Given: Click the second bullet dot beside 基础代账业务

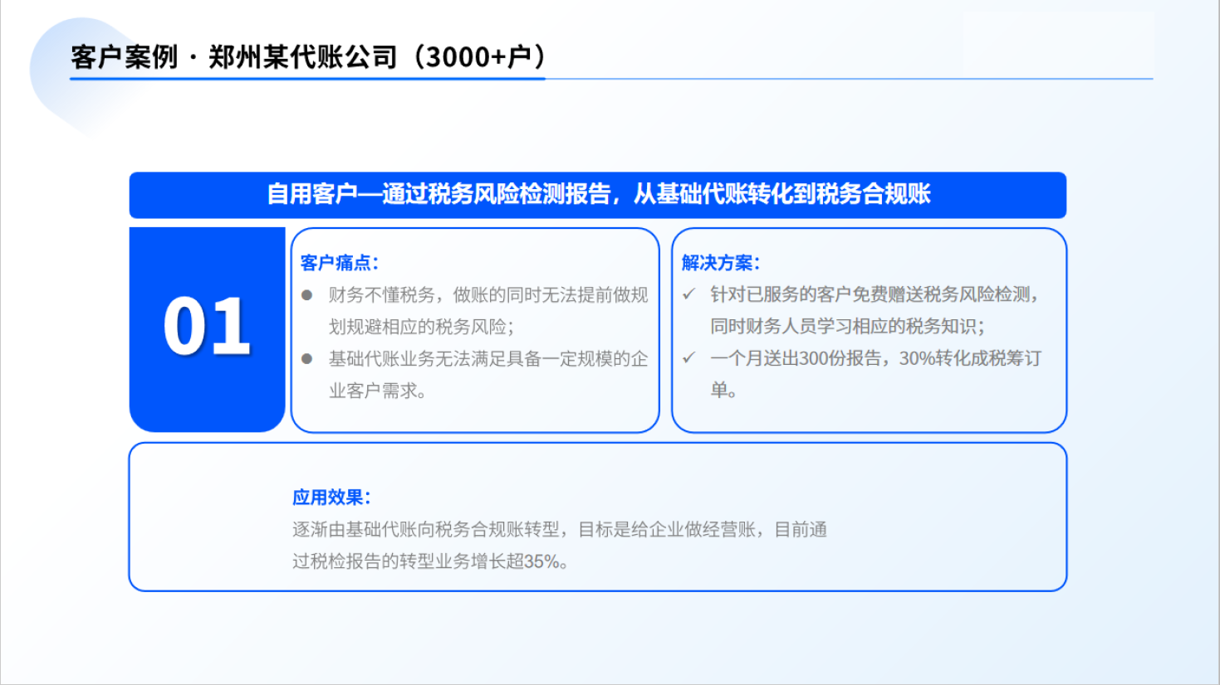Looking at the screenshot, I should click(306, 359).
